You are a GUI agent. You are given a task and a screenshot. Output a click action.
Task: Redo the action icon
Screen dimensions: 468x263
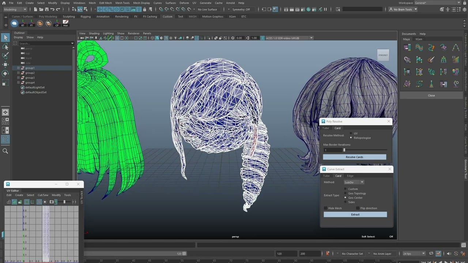(x=58, y=9)
